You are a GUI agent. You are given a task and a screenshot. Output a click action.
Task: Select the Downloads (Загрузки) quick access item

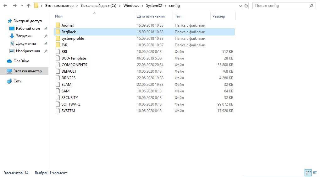coord(24,36)
